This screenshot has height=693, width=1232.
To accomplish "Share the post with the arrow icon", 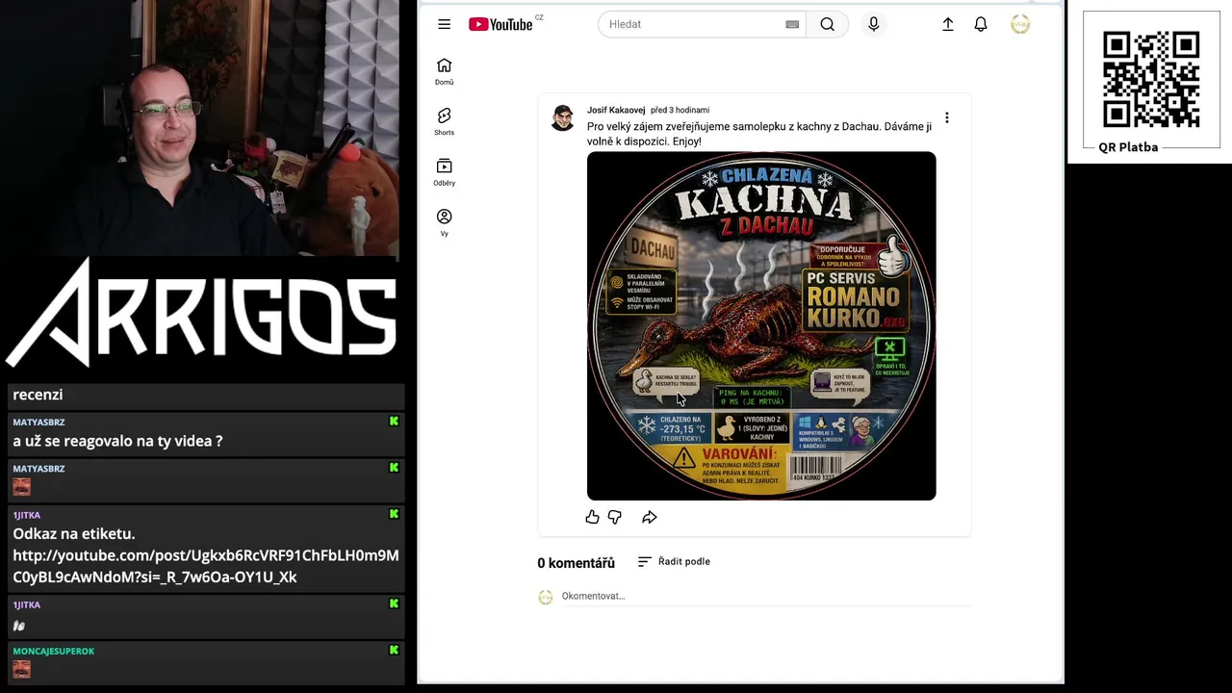I will pyautogui.click(x=650, y=518).
